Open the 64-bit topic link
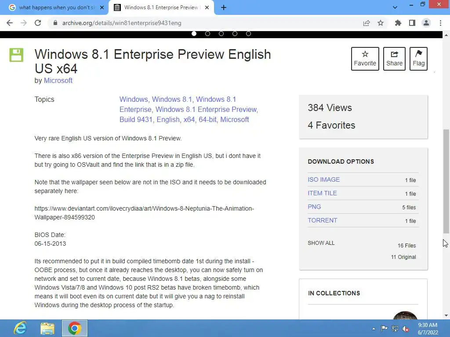The height and width of the screenshot is (337, 450). (x=207, y=119)
